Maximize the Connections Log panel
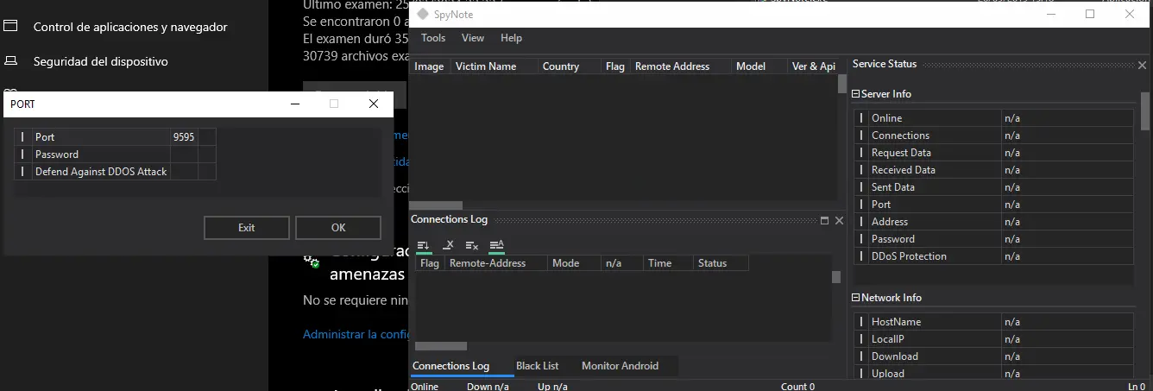1153x391 pixels. [x=824, y=221]
